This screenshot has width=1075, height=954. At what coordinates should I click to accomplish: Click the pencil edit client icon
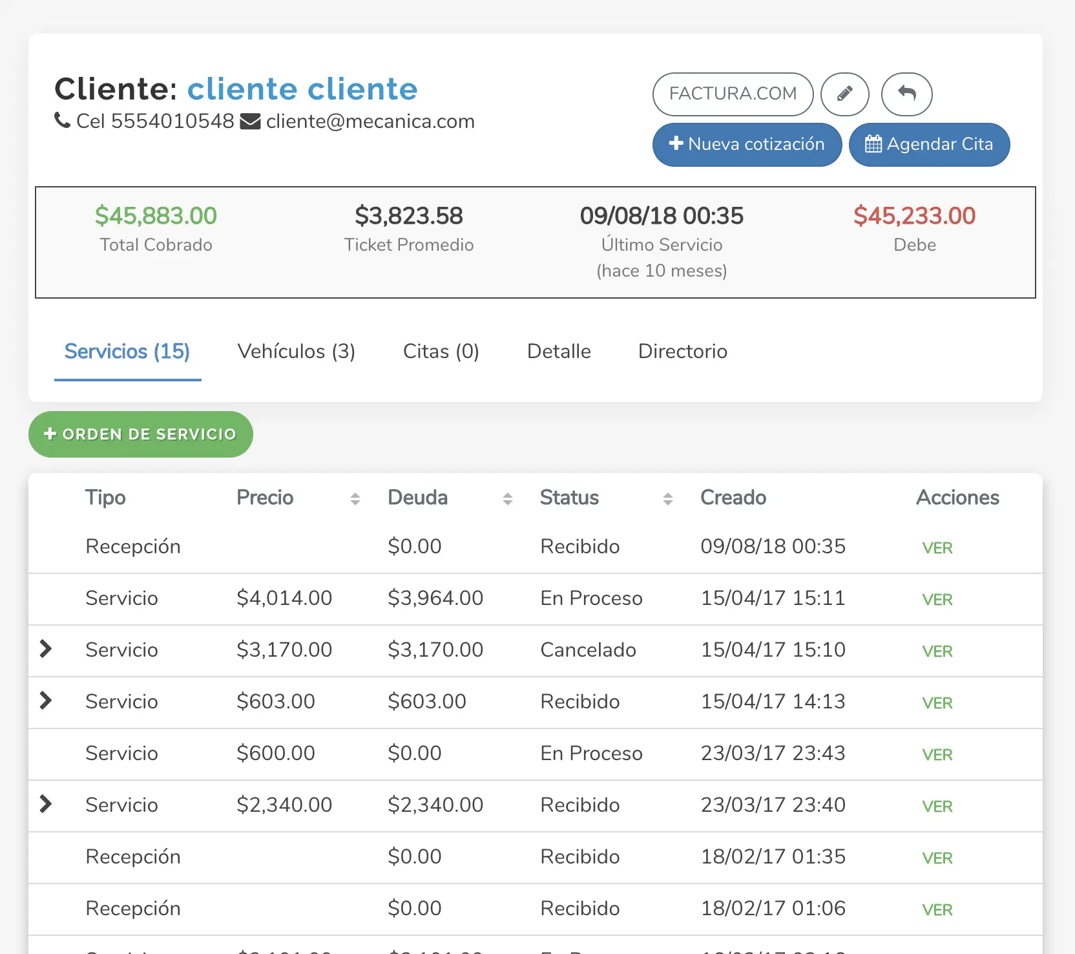coord(844,94)
